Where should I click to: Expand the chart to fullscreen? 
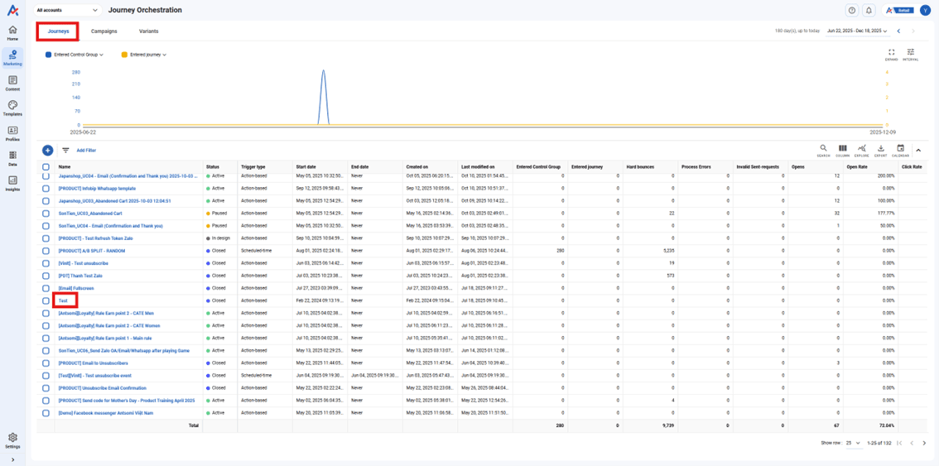pyautogui.click(x=891, y=54)
